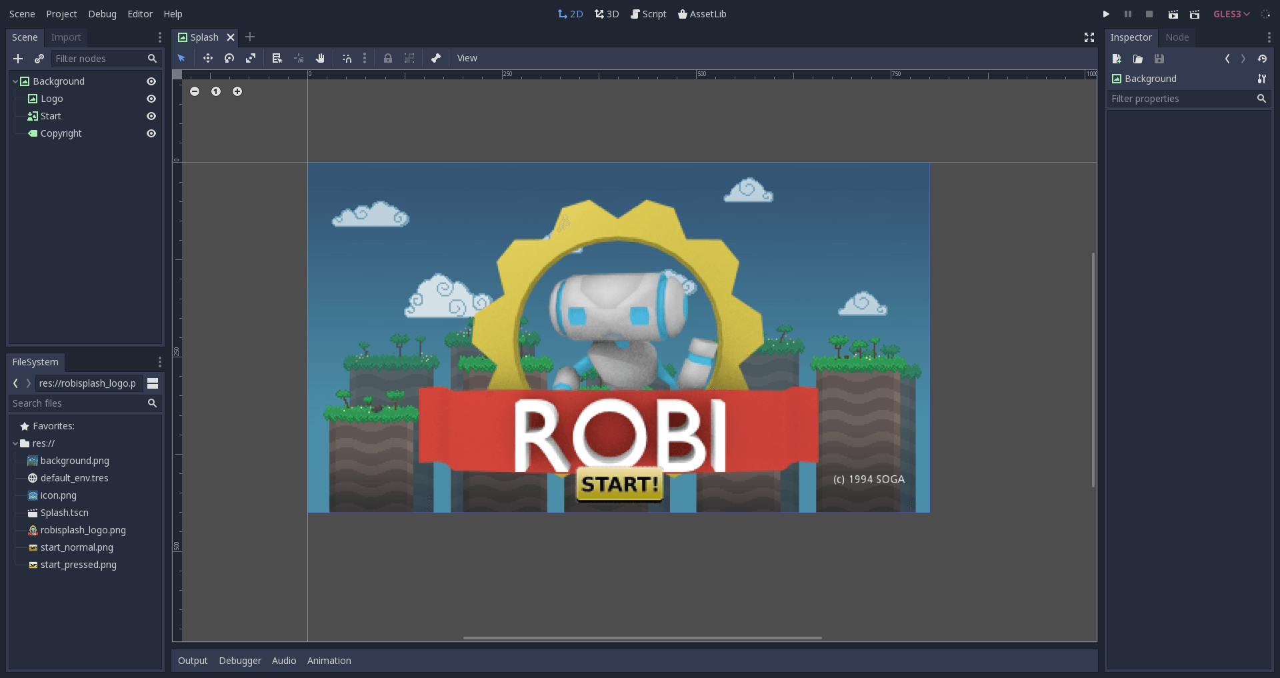Open the Editor menu
Viewport: 1280px width, 678px height.
point(140,14)
